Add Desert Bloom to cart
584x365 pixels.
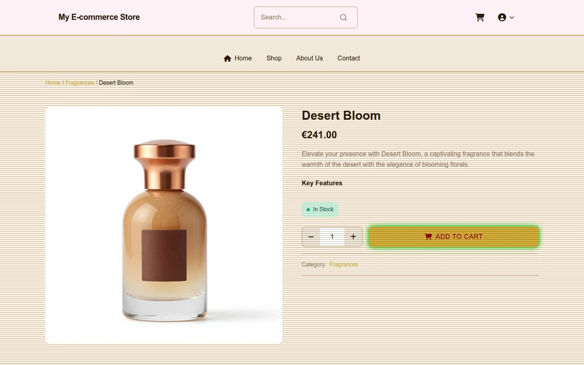click(454, 237)
